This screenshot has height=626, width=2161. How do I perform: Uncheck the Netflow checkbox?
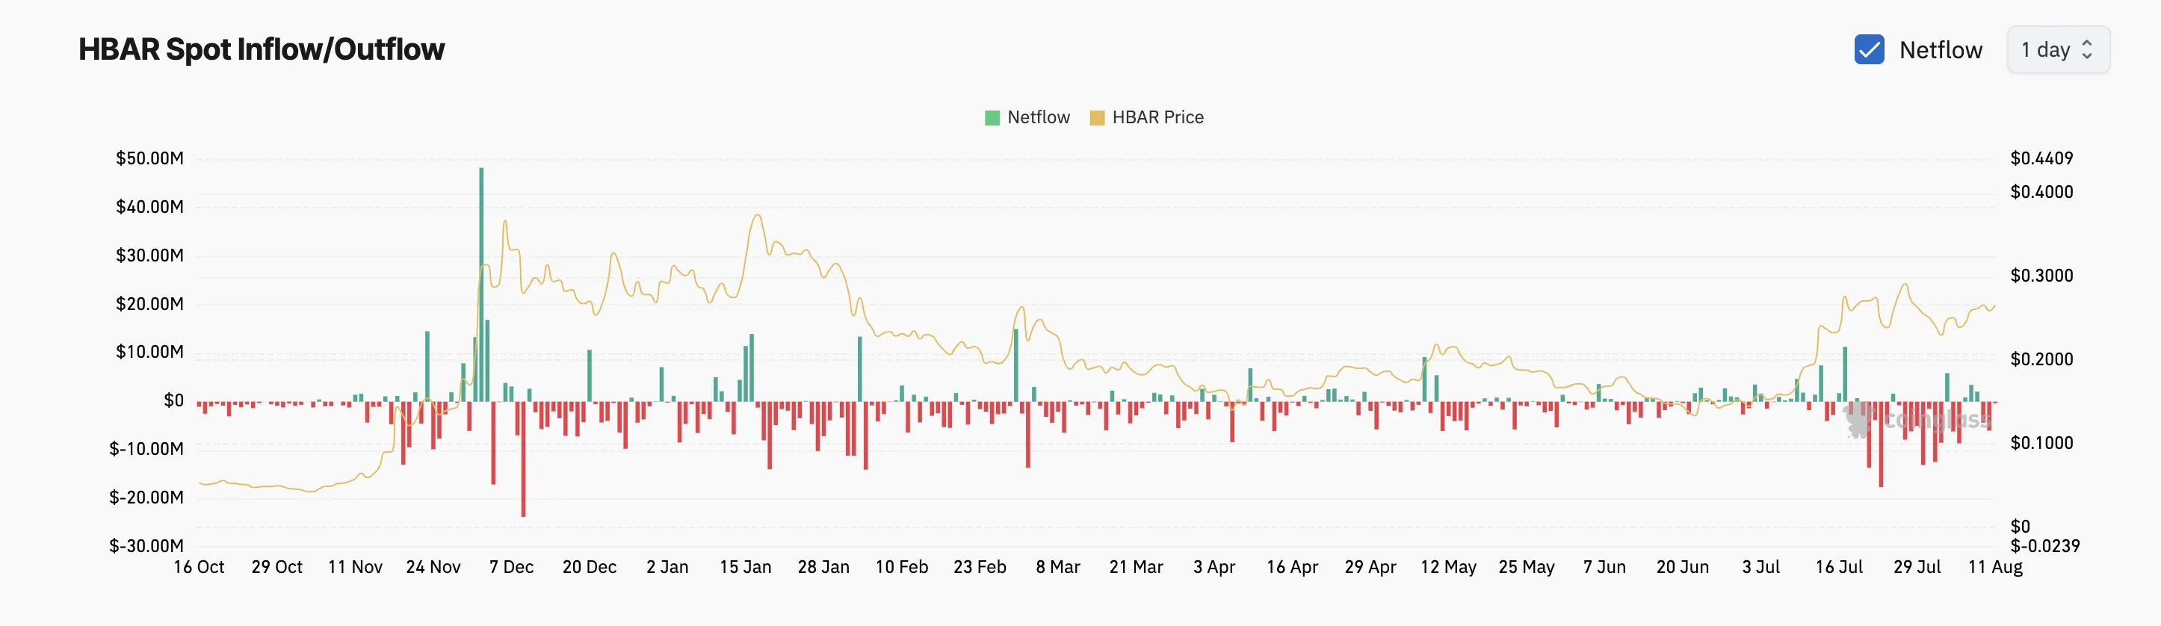point(1869,49)
